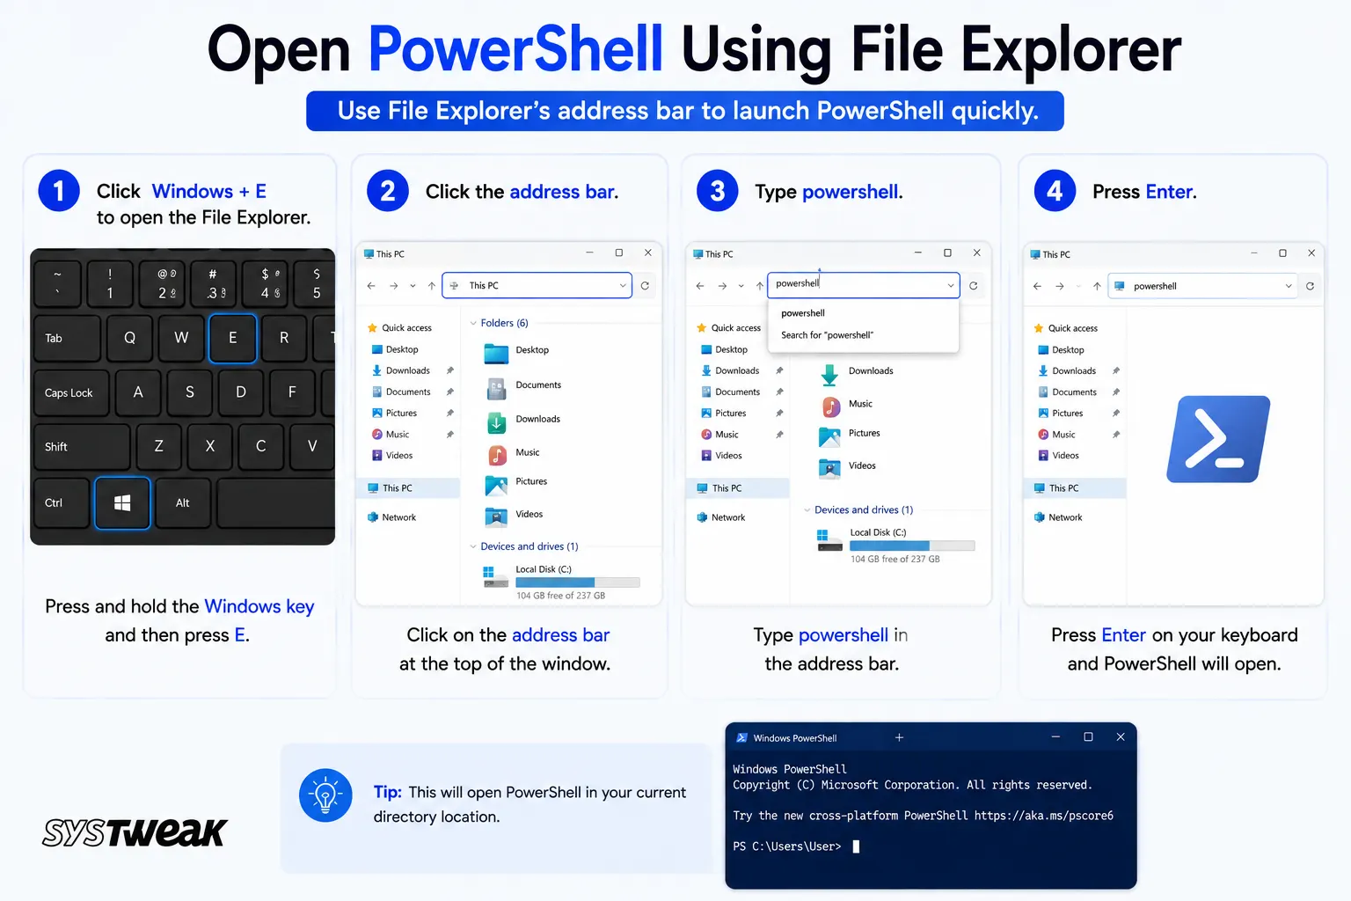Click the pin icon beside Music in step 2 sidebar
The height and width of the screenshot is (901, 1351).
(x=450, y=435)
